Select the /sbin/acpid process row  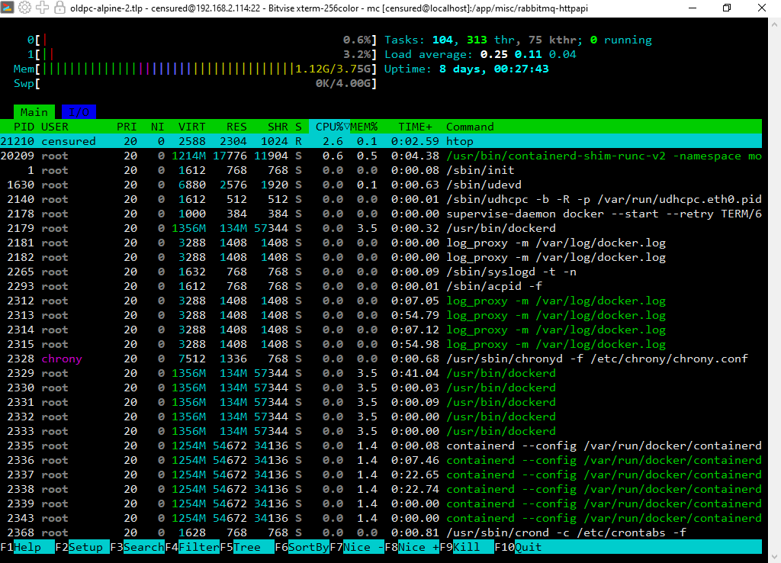coord(381,286)
